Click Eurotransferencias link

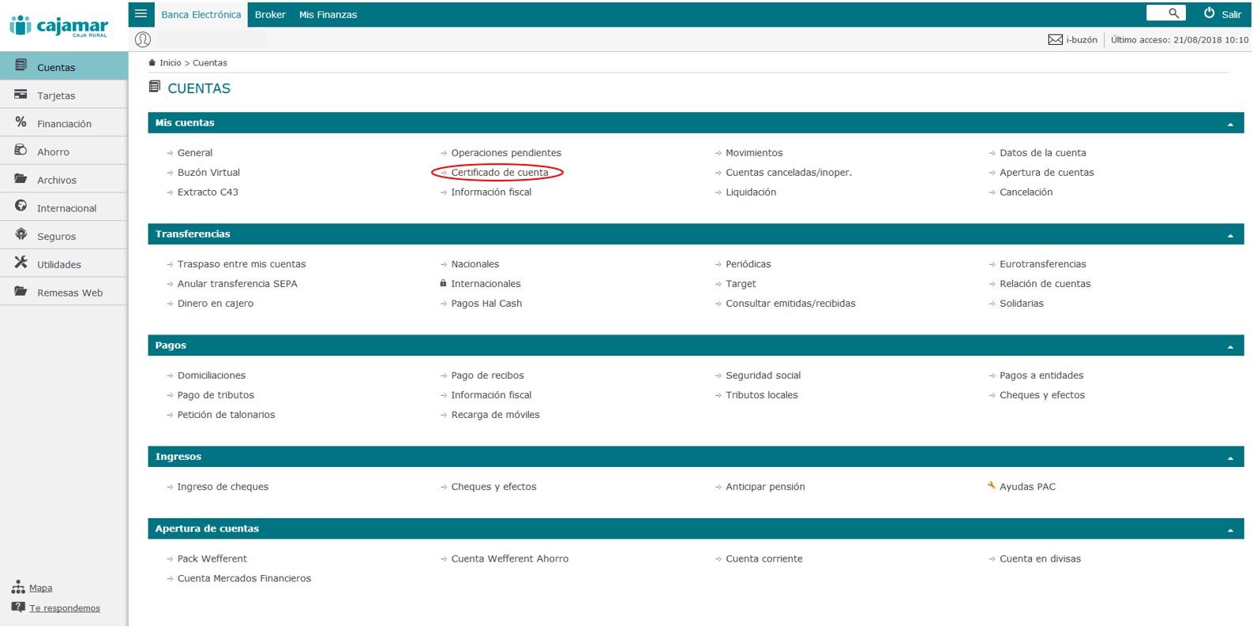point(1042,263)
